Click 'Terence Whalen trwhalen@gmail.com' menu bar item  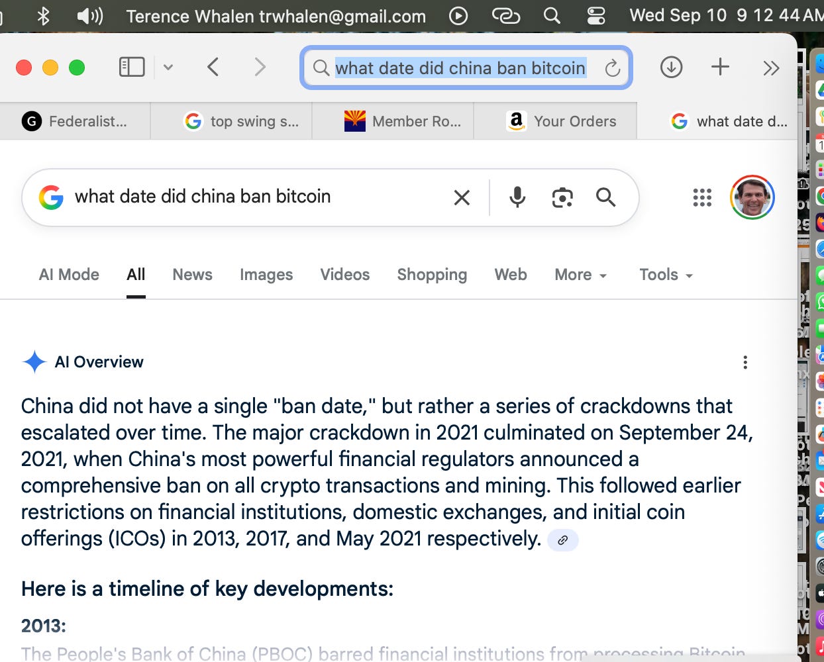point(276,16)
